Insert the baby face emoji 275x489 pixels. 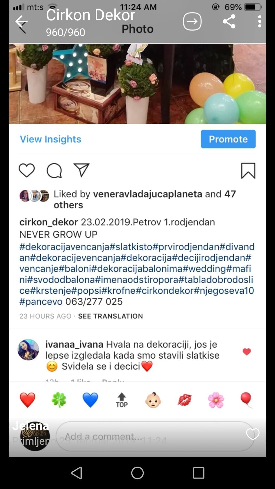point(153,400)
